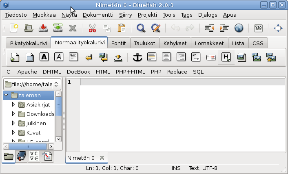This screenshot has height=174, width=288.
Task: Open the file:///home path combo box
Action: (x=32, y=84)
